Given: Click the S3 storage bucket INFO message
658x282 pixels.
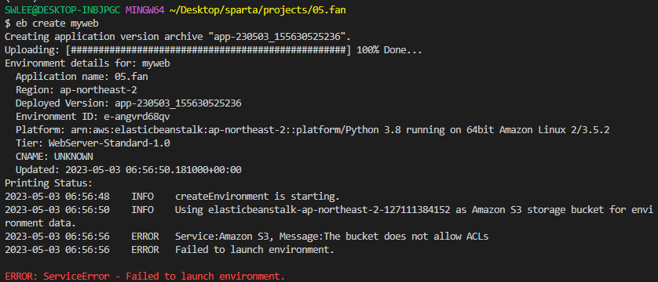Looking at the screenshot, I should (414, 210).
